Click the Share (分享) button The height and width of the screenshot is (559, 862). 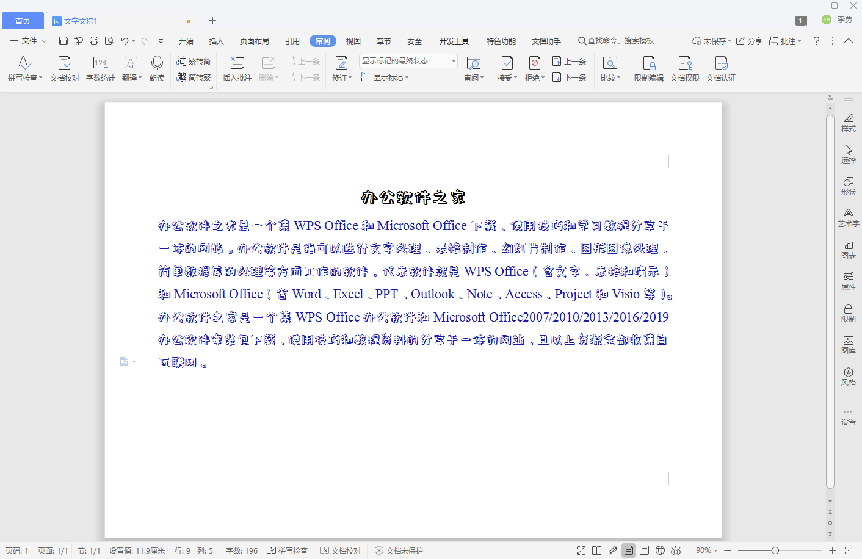click(749, 41)
